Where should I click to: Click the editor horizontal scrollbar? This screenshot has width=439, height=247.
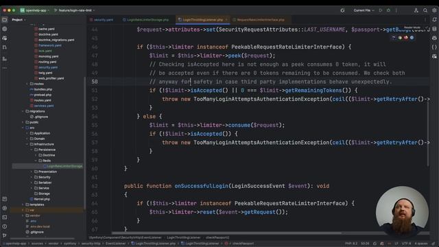tap(226, 233)
